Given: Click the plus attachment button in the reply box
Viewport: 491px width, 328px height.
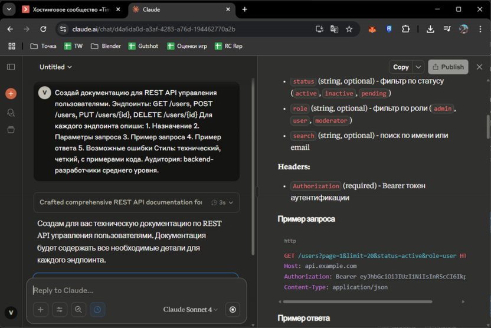Looking at the screenshot, I should (x=41, y=310).
